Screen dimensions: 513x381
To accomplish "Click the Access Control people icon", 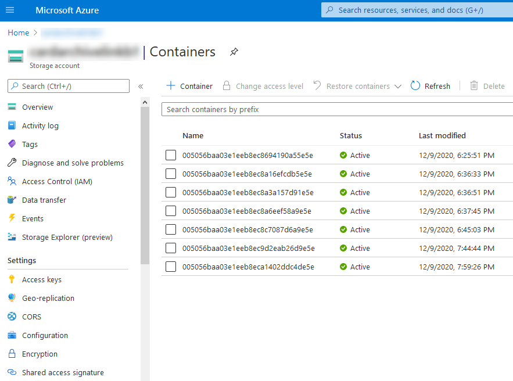I will coord(12,181).
